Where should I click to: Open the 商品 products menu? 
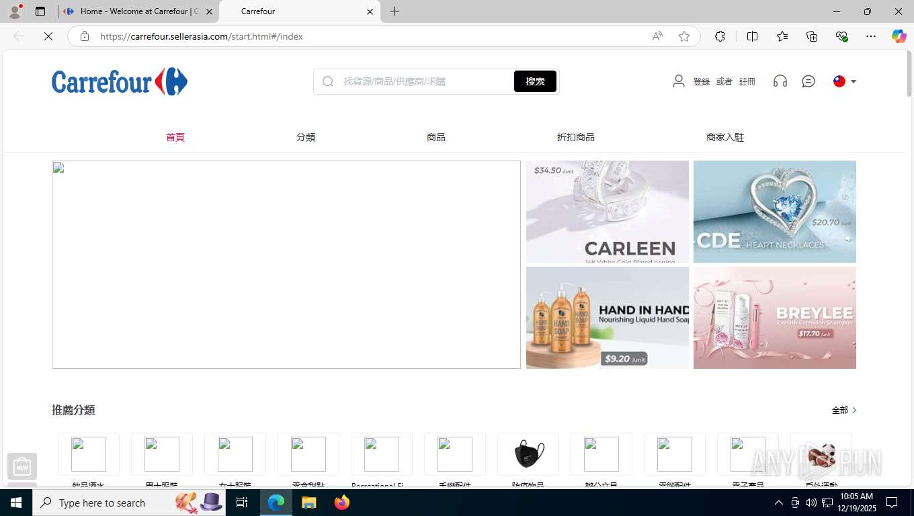436,137
